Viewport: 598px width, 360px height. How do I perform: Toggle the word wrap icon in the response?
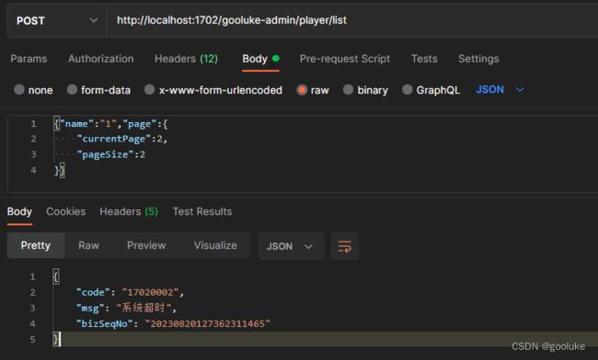(344, 246)
